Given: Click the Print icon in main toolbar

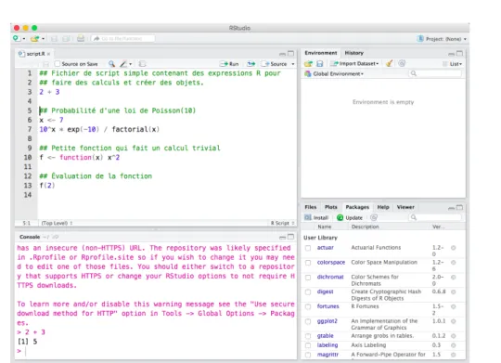Looking at the screenshot, I should [x=81, y=39].
